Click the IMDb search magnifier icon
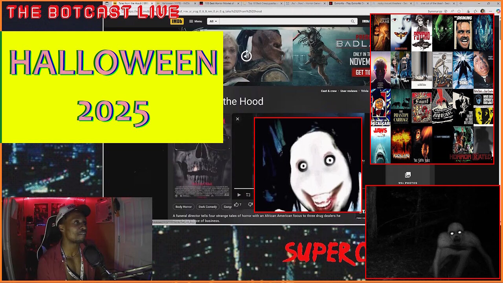This screenshot has width=503, height=283. [x=352, y=21]
